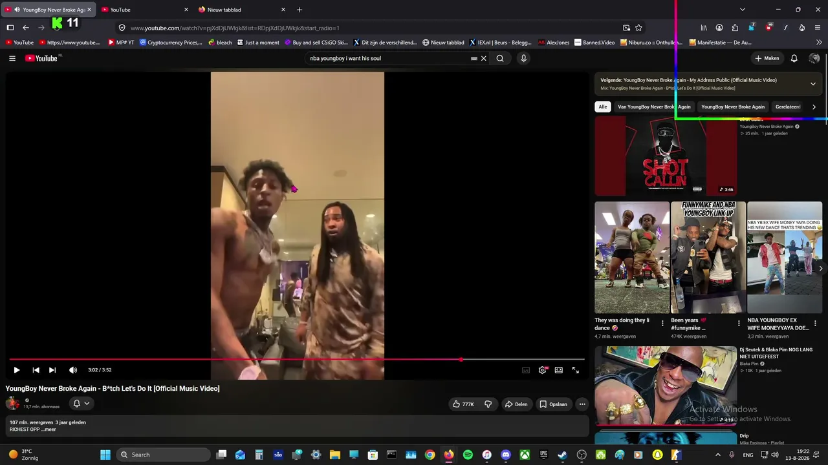Save video with Opslaan button
Image resolution: width=828 pixels, height=465 pixels.
554,404
